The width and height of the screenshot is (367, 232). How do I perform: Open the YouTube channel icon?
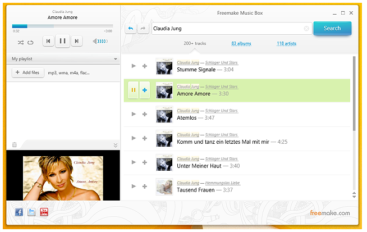pos(44,212)
